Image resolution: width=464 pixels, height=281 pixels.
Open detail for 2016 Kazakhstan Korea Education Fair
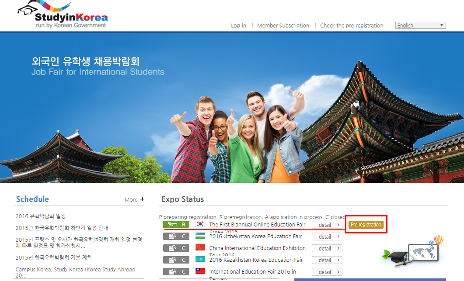tap(327, 260)
